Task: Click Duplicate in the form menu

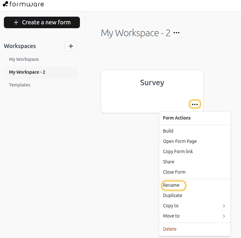Action: coord(172,195)
